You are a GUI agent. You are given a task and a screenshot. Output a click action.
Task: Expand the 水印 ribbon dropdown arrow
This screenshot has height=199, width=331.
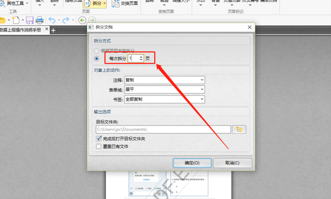(200, 5)
